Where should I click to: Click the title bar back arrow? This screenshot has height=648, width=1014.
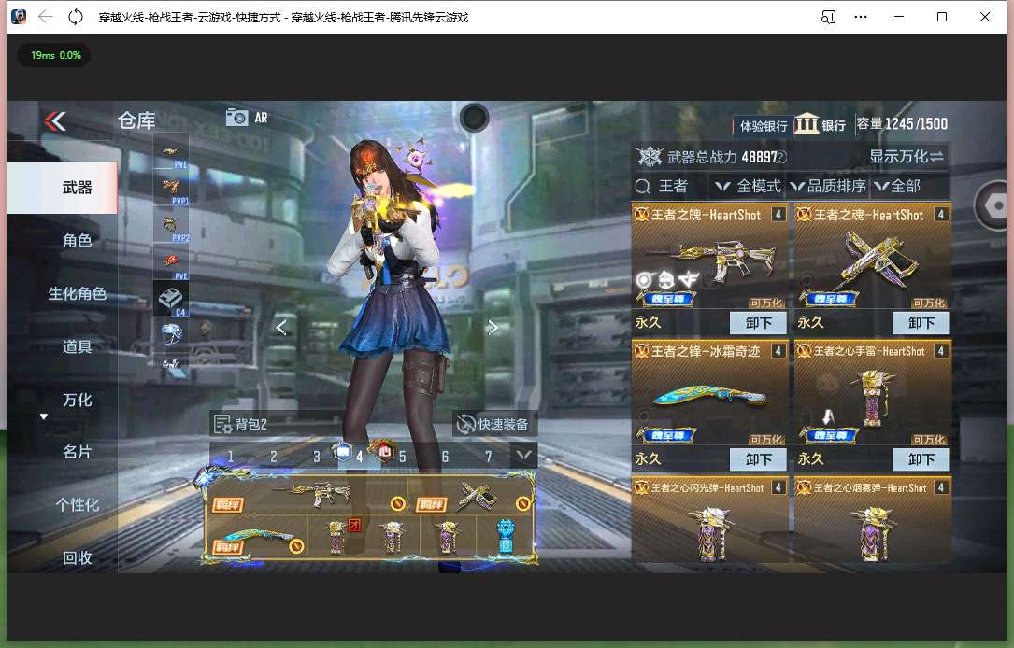click(45, 17)
